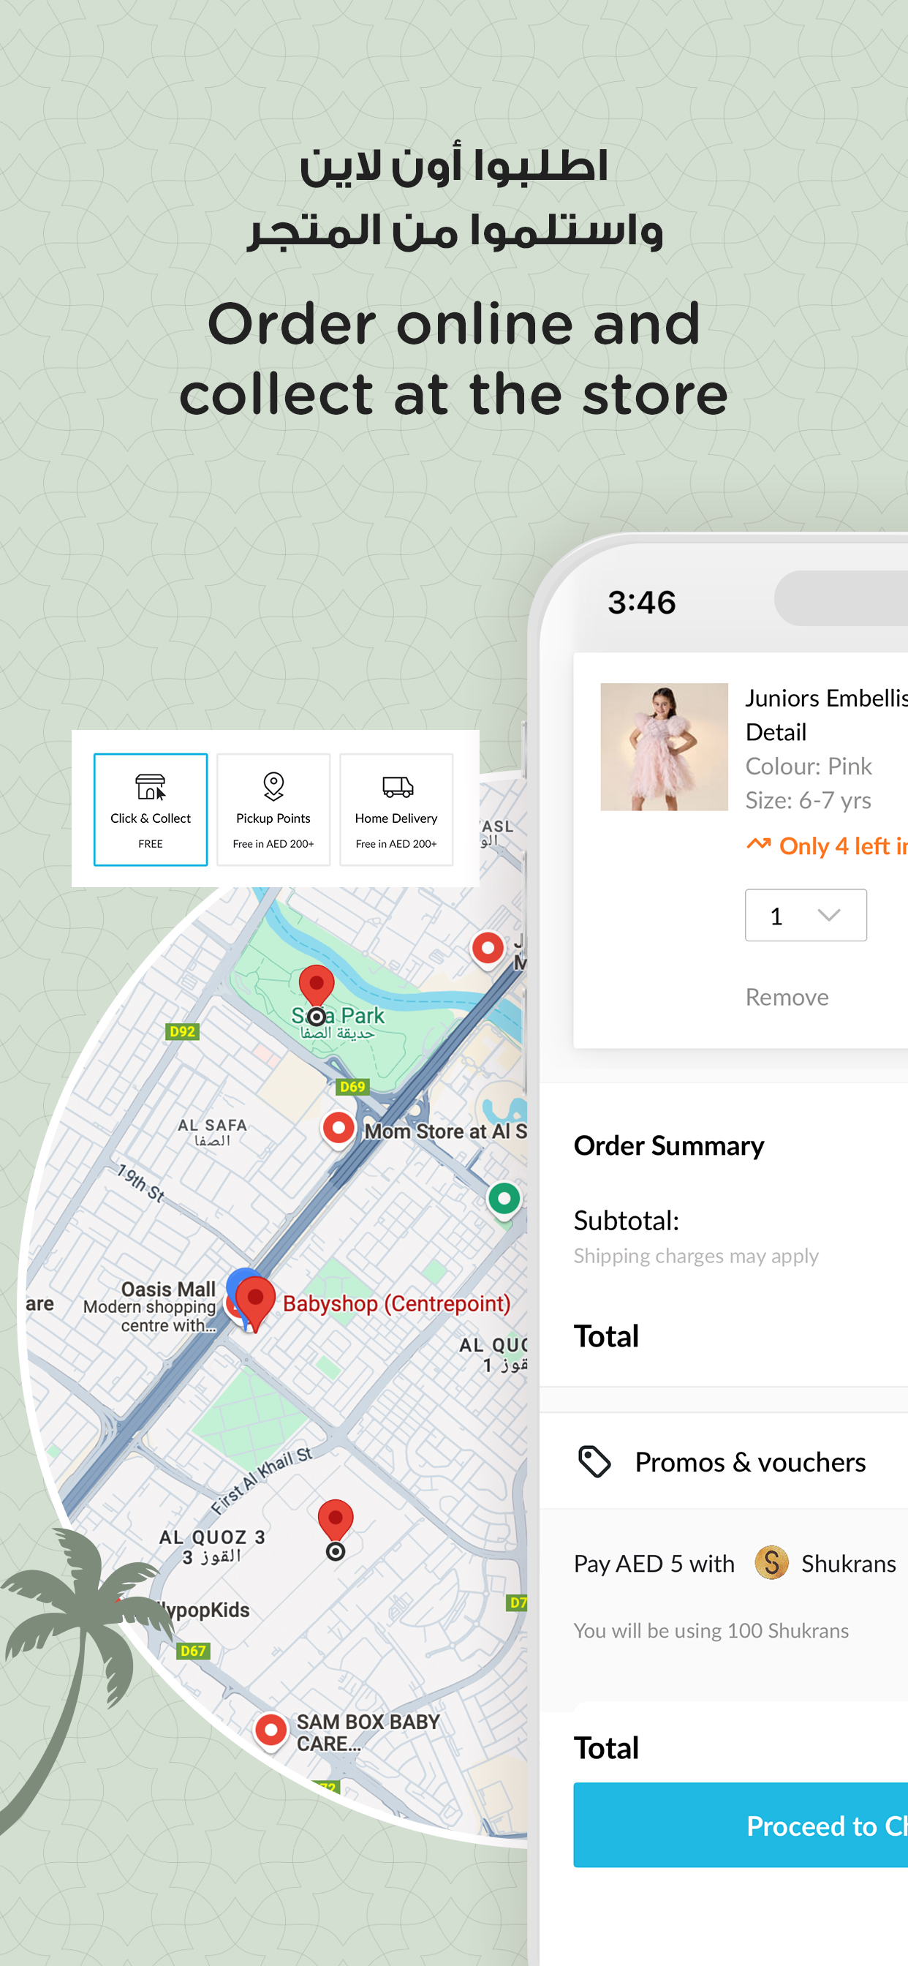Open the quantity dropdown showing 1
The width and height of the screenshot is (908, 1966).
(806, 915)
